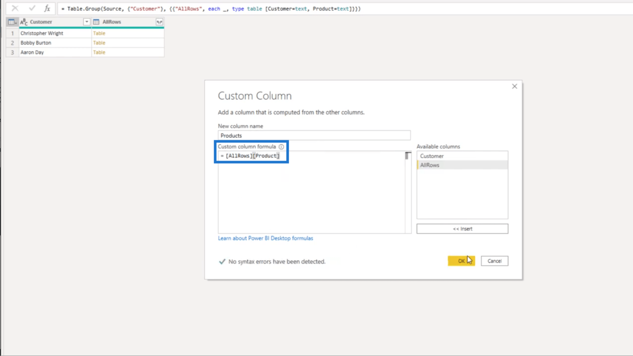This screenshot has height=356, width=633.
Task: Click the fx function icon
Action: coord(47,8)
